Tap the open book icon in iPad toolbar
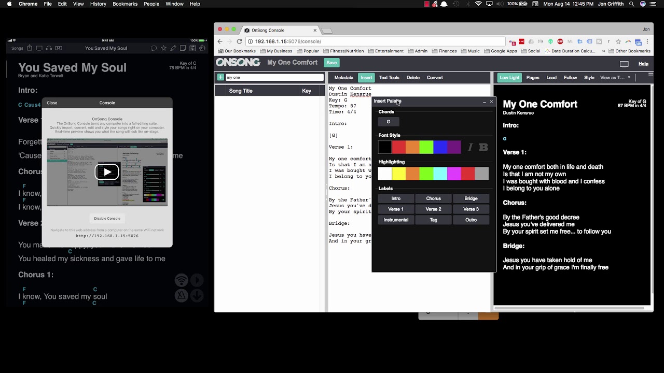This screenshot has height=373, width=664. pyautogui.click(x=59, y=48)
